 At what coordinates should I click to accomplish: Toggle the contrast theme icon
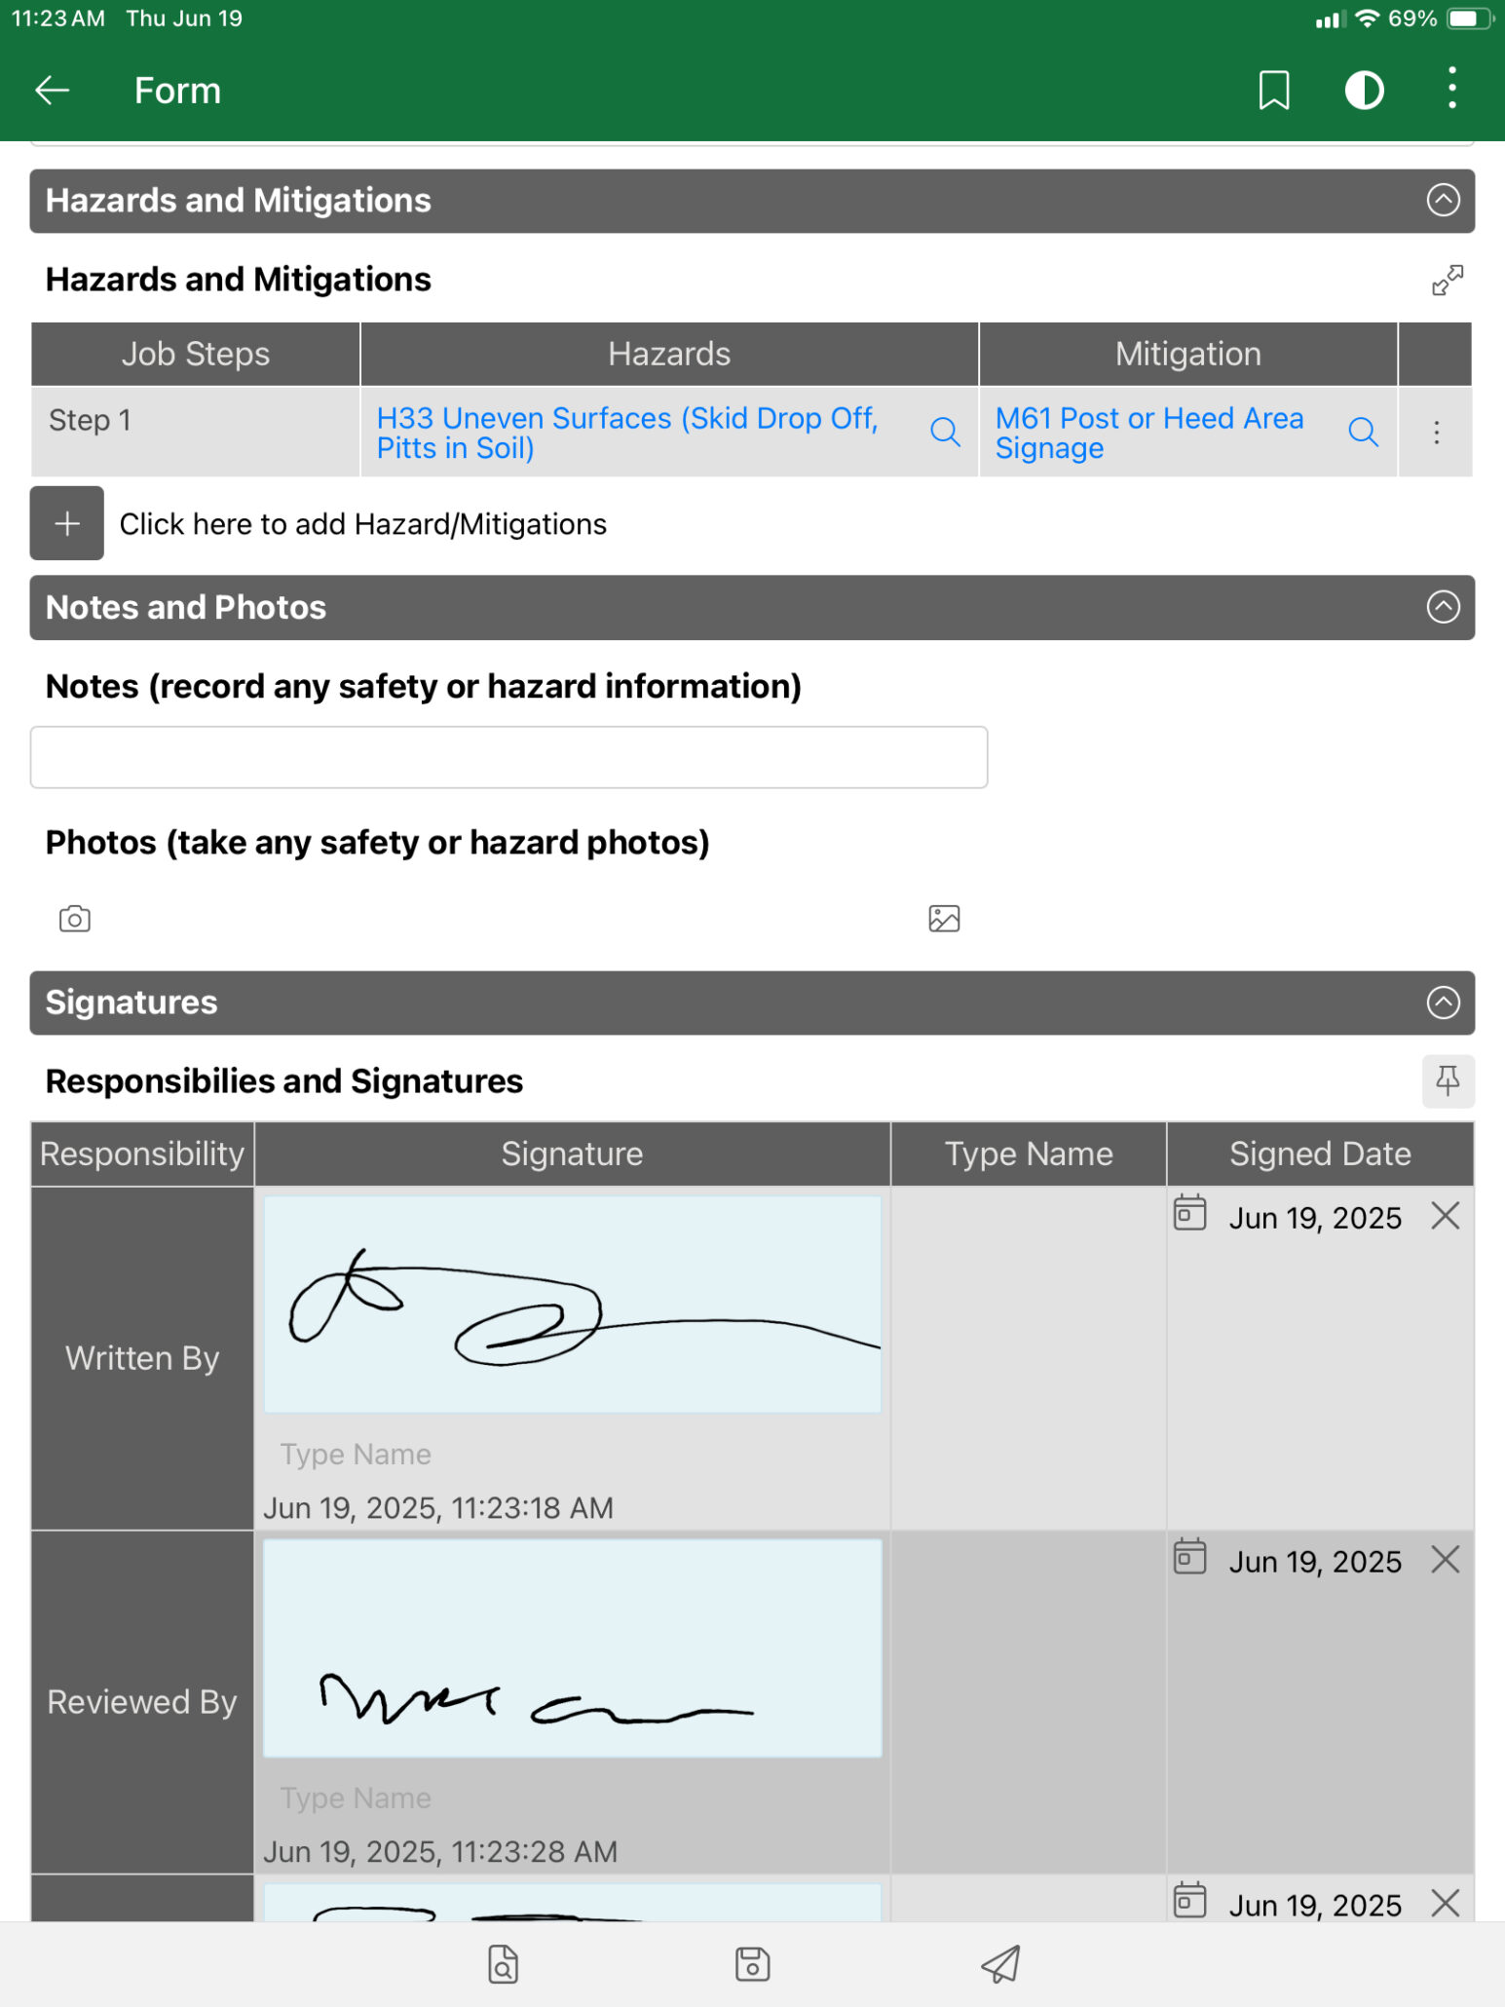[x=1364, y=91]
